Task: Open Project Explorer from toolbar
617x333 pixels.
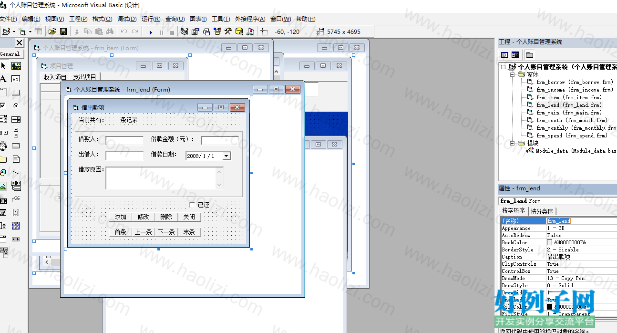Action: (x=185, y=31)
